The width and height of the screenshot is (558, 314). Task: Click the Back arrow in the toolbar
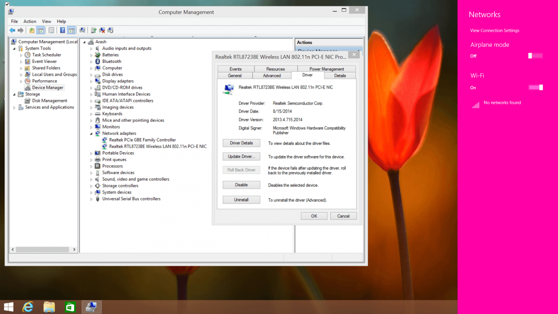tap(12, 30)
